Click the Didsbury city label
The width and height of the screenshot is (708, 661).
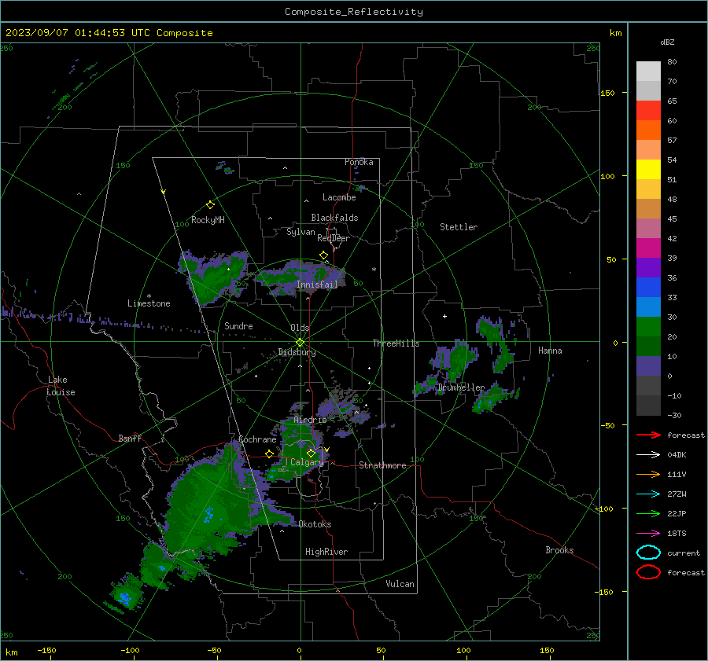[297, 352]
